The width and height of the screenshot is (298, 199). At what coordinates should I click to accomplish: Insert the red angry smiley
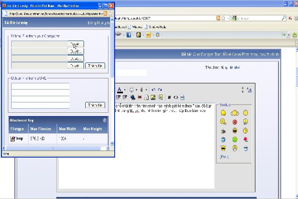tap(235, 122)
